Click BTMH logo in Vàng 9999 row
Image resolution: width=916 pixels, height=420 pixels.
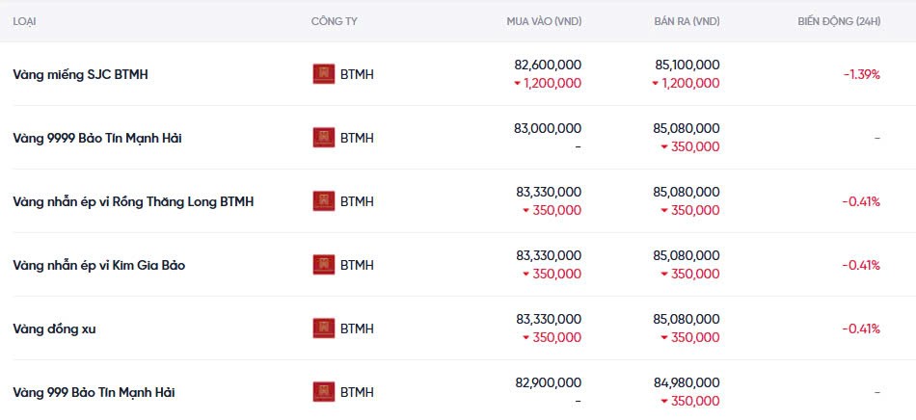[324, 138]
